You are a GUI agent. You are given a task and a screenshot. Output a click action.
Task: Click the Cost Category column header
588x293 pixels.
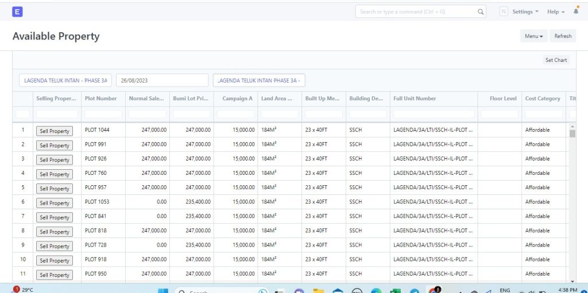[543, 99]
